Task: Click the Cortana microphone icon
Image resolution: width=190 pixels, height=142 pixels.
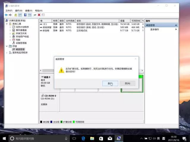Action: pos(66,138)
